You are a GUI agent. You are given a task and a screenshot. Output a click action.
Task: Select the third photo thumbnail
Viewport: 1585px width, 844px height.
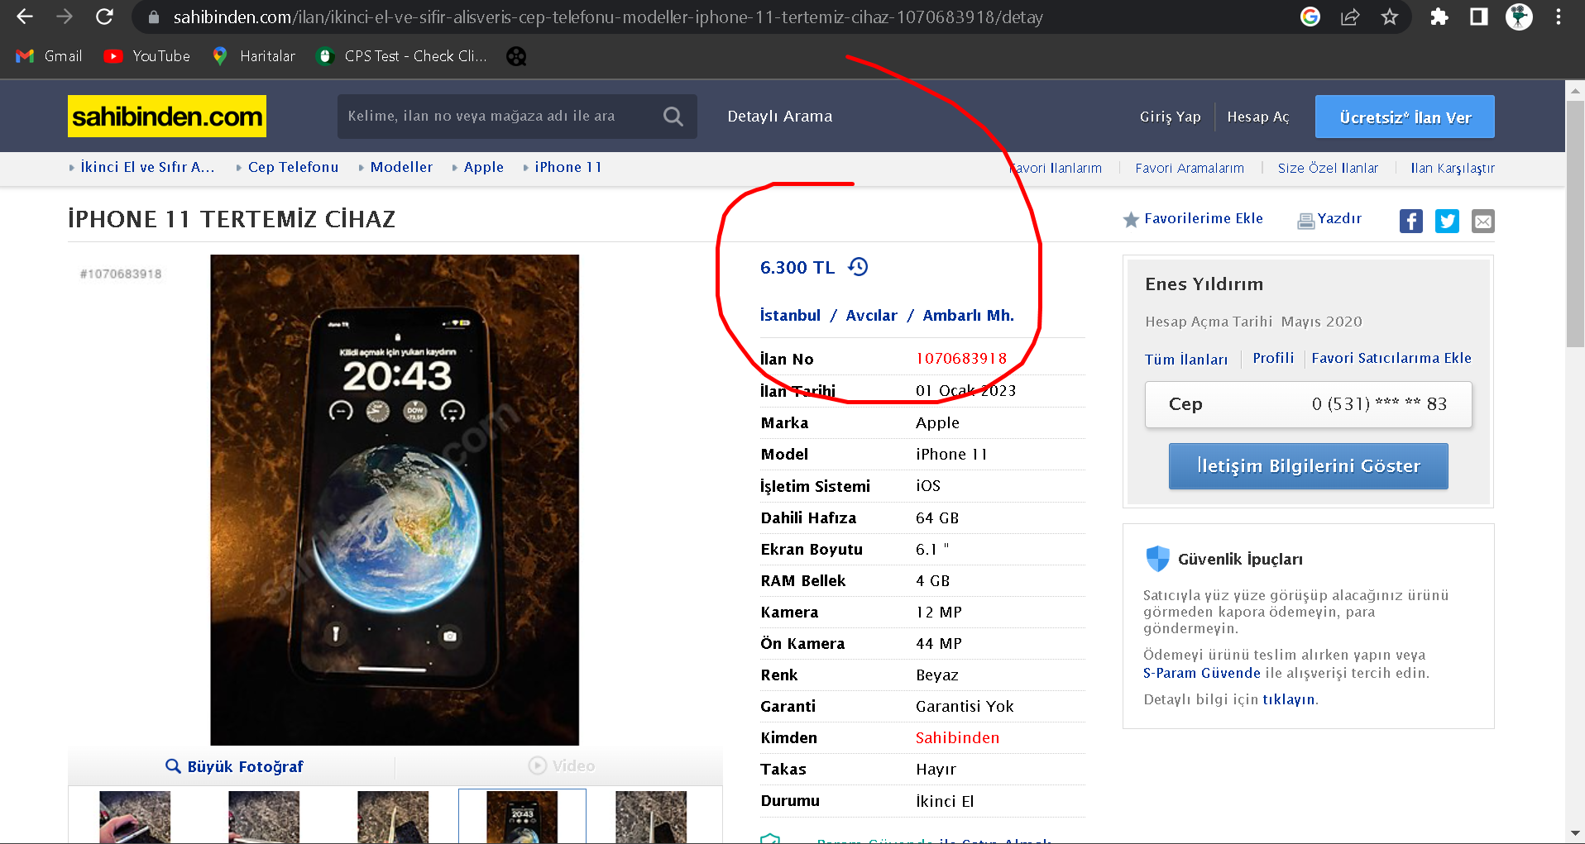click(393, 818)
